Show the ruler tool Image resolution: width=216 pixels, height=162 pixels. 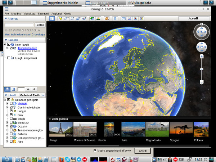(115, 18)
